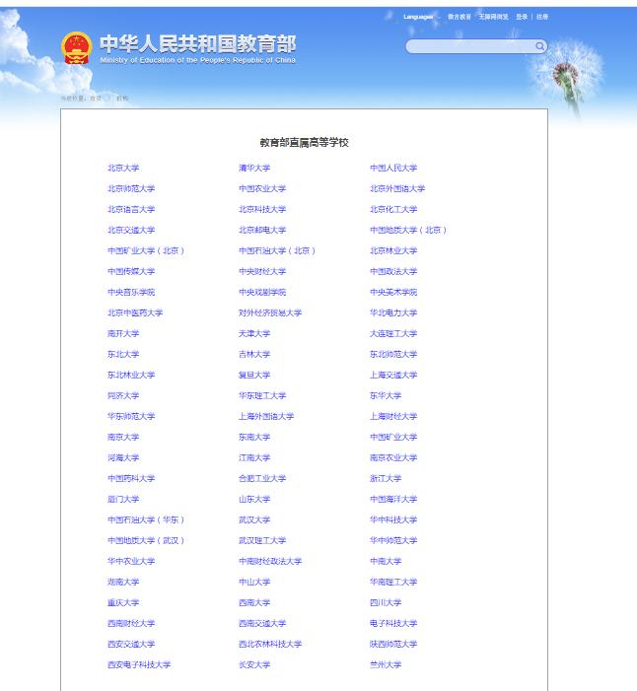Open 中央财经大学 link

click(262, 271)
